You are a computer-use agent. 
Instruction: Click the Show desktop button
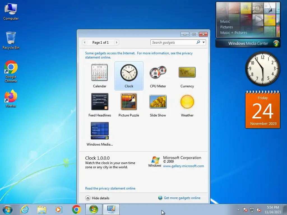tap(285, 209)
